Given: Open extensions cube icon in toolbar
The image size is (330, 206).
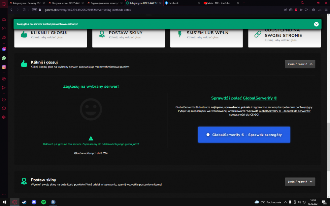Looking at the screenshot, I should (x=313, y=10).
